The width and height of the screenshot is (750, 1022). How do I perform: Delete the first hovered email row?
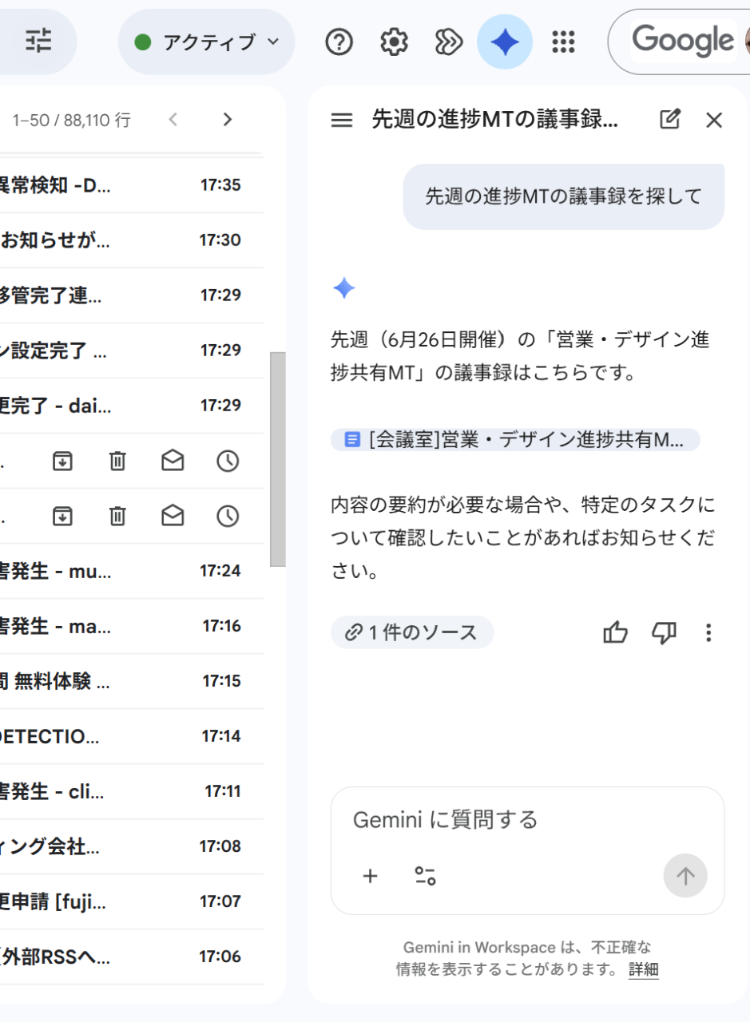117,461
